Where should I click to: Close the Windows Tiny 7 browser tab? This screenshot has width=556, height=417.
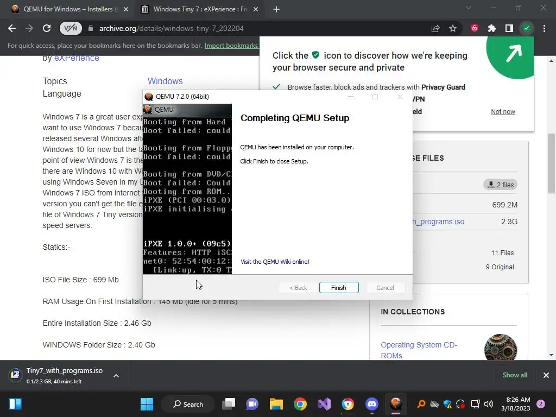[256, 9]
